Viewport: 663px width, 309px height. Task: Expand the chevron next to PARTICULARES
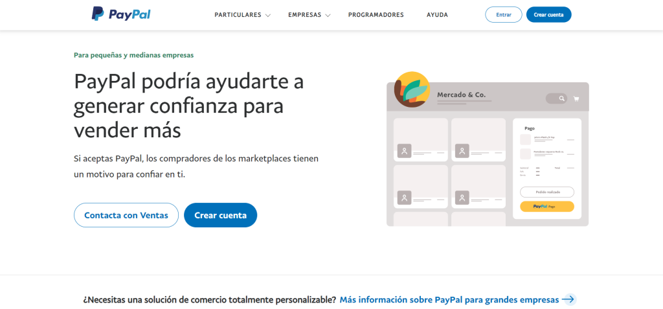click(x=267, y=16)
